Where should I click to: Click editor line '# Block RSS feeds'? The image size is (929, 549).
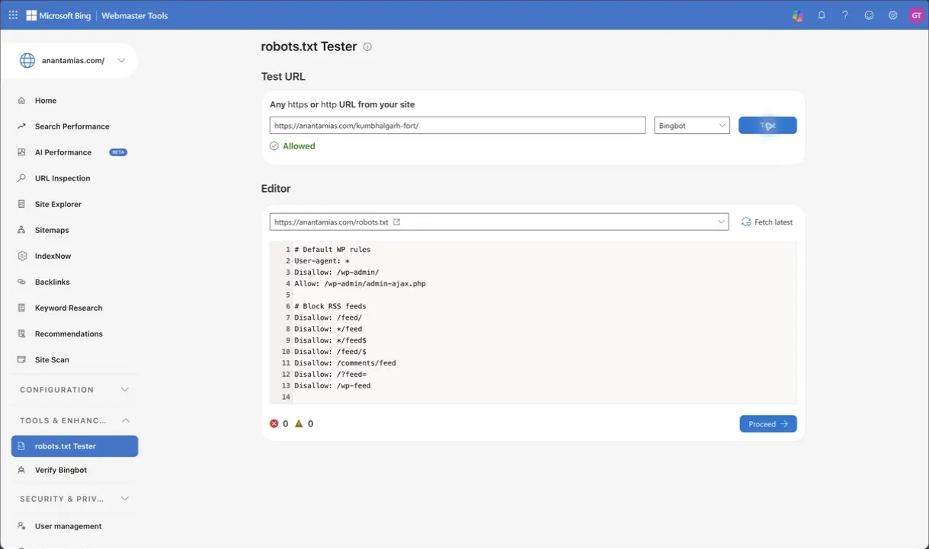coord(330,306)
